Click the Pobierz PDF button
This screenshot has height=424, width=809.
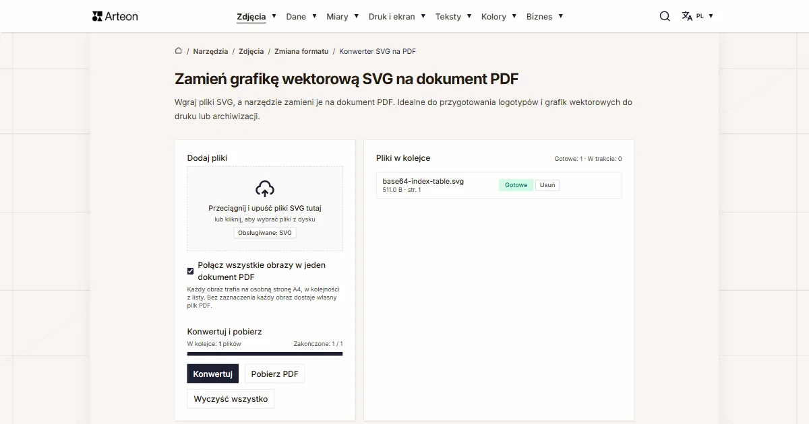pos(274,374)
